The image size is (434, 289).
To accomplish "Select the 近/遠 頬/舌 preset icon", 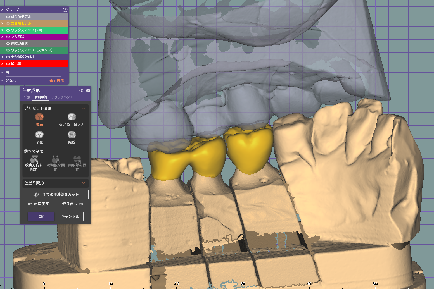I will (72, 117).
